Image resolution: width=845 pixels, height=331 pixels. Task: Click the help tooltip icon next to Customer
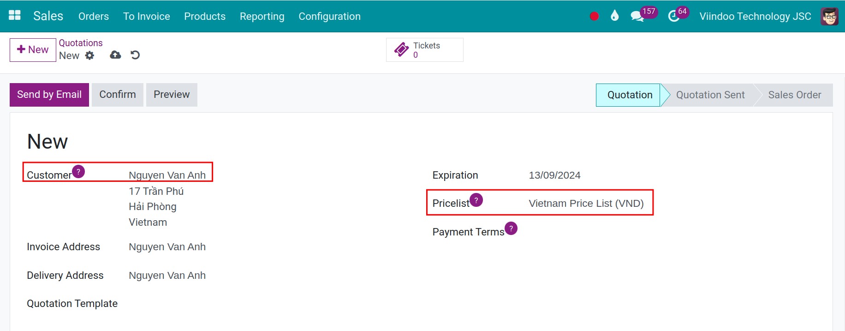click(x=78, y=171)
